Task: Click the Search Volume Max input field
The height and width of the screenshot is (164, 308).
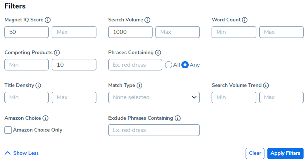Action: point(177,32)
